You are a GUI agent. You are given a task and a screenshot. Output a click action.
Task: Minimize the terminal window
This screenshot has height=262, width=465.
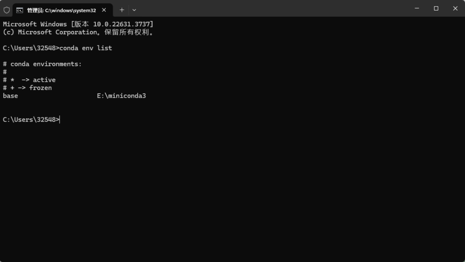tap(416, 8)
